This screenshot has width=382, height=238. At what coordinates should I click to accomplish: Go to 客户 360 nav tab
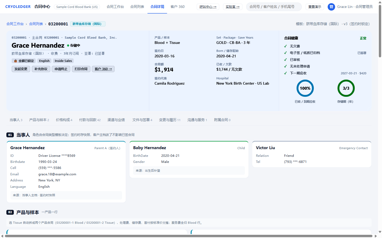pos(177,7)
